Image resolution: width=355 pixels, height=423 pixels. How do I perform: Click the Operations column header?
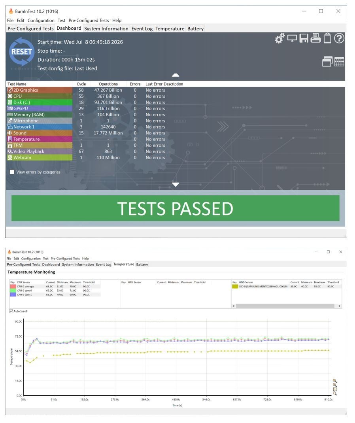pyautogui.click(x=108, y=84)
